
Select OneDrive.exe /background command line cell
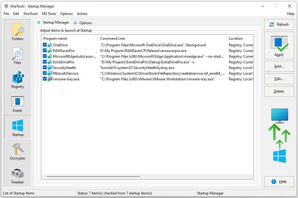click(x=153, y=45)
